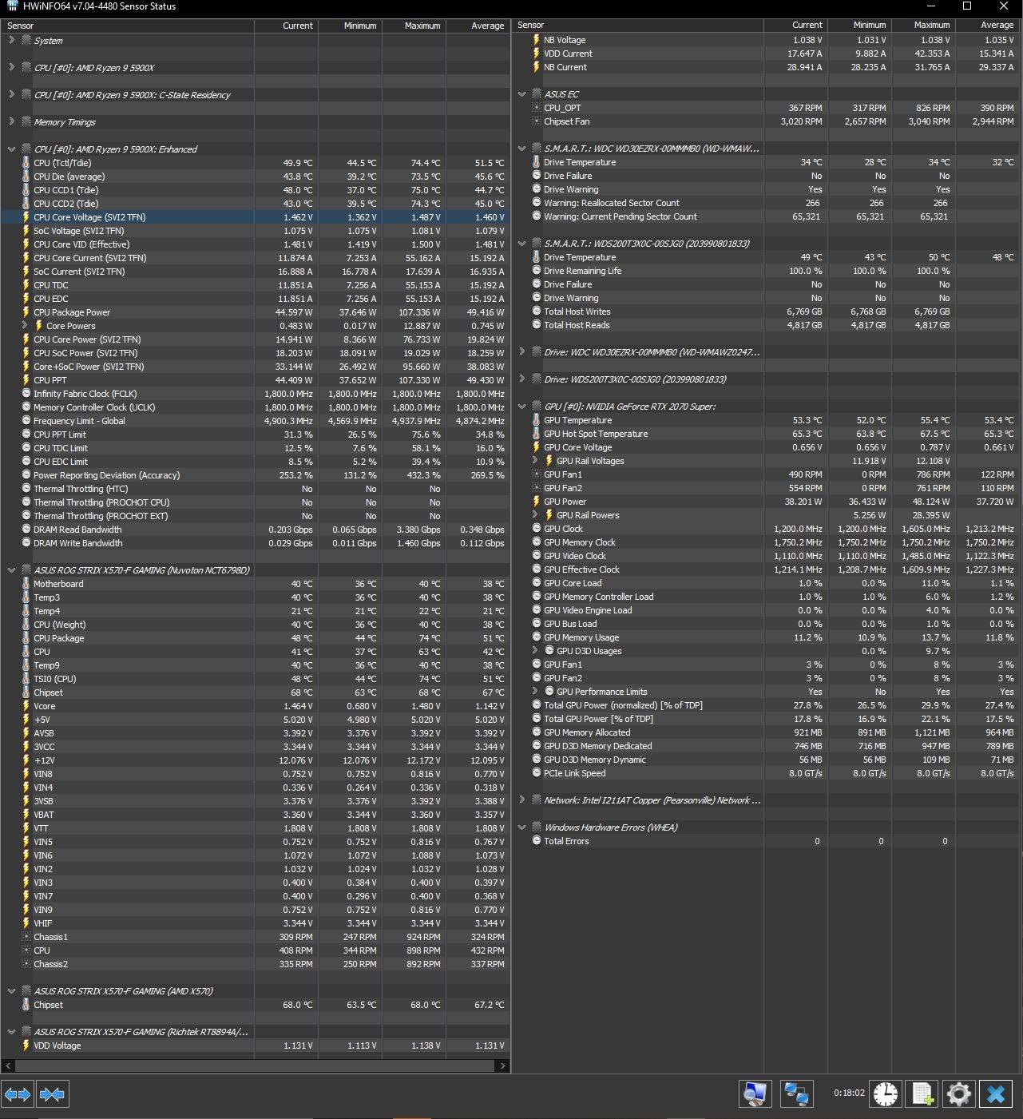The width and height of the screenshot is (1023, 1119).
Task: Open the sensor settings gear icon
Action: coord(958,1093)
